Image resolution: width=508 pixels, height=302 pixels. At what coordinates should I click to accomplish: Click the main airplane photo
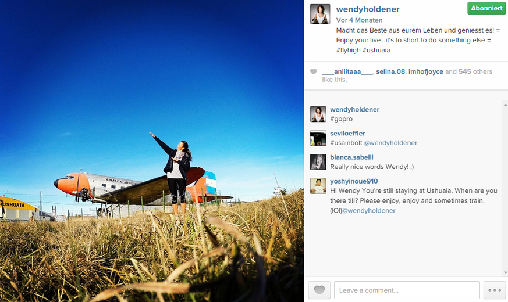point(152,151)
